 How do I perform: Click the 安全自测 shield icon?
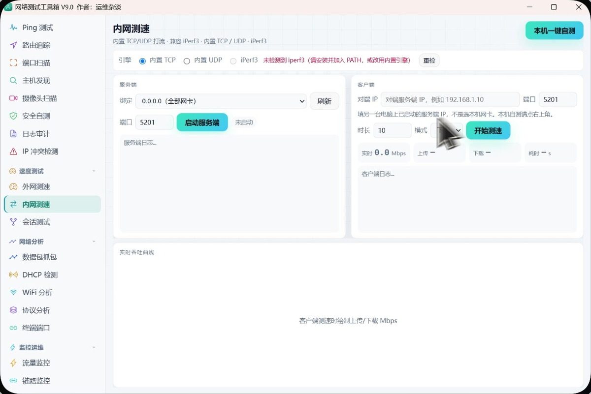point(13,116)
